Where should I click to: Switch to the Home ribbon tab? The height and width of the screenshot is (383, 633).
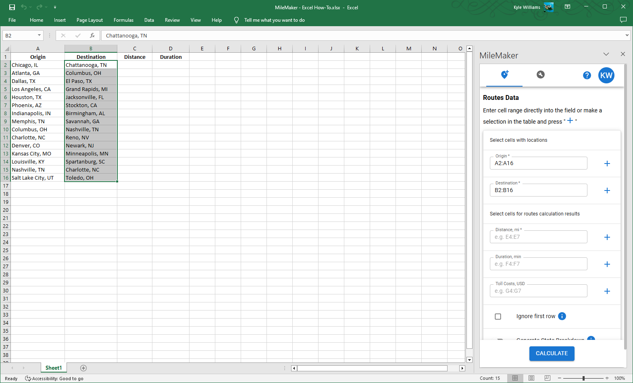[36, 20]
